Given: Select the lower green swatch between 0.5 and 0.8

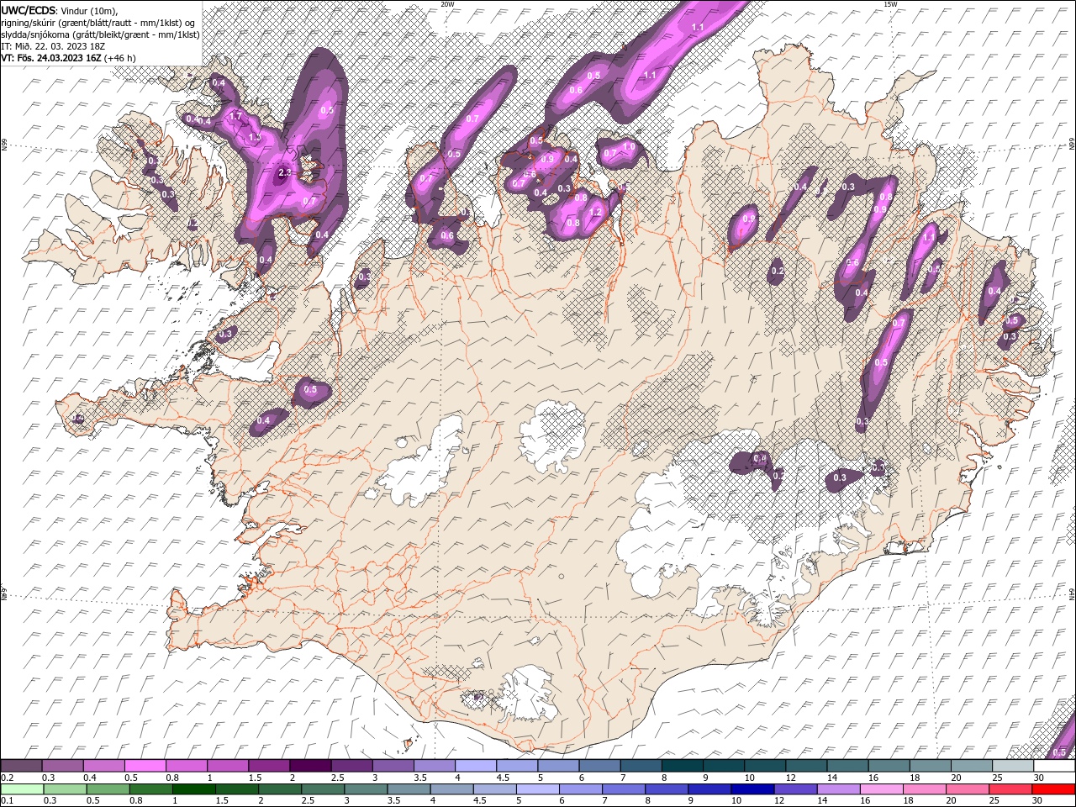Looking at the screenshot, I should coord(108,789).
